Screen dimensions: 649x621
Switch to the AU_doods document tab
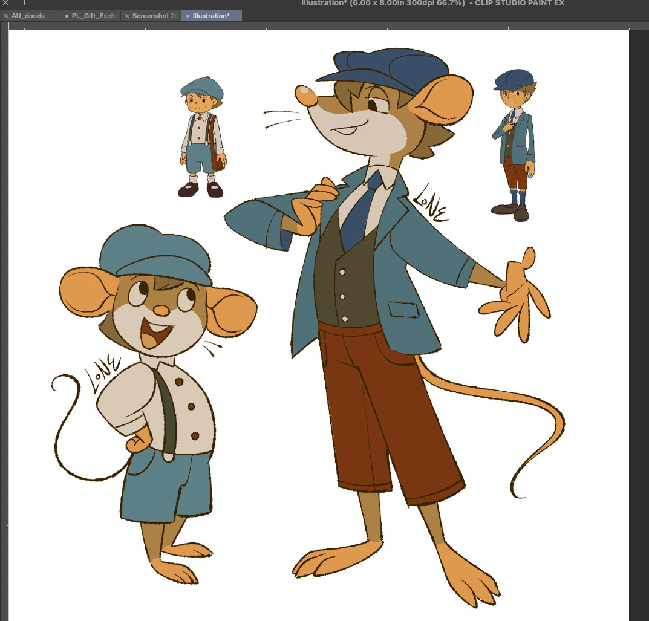[28, 16]
